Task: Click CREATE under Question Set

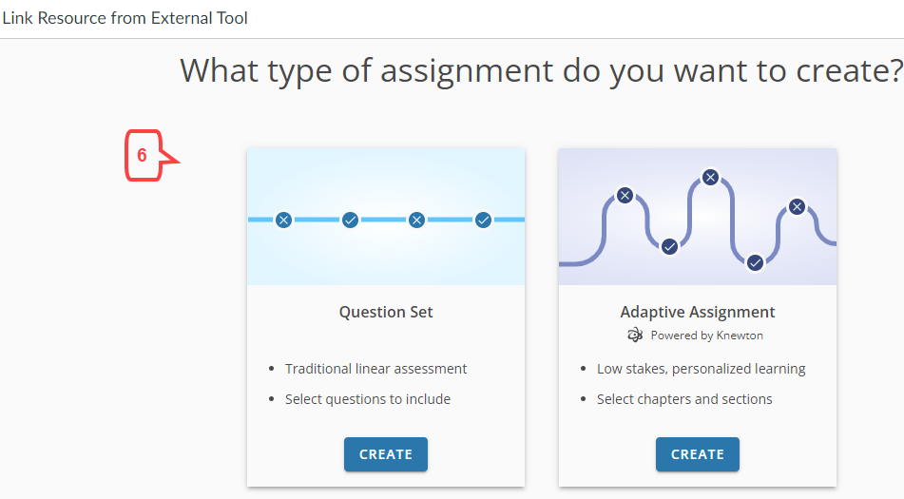Action: (x=386, y=454)
